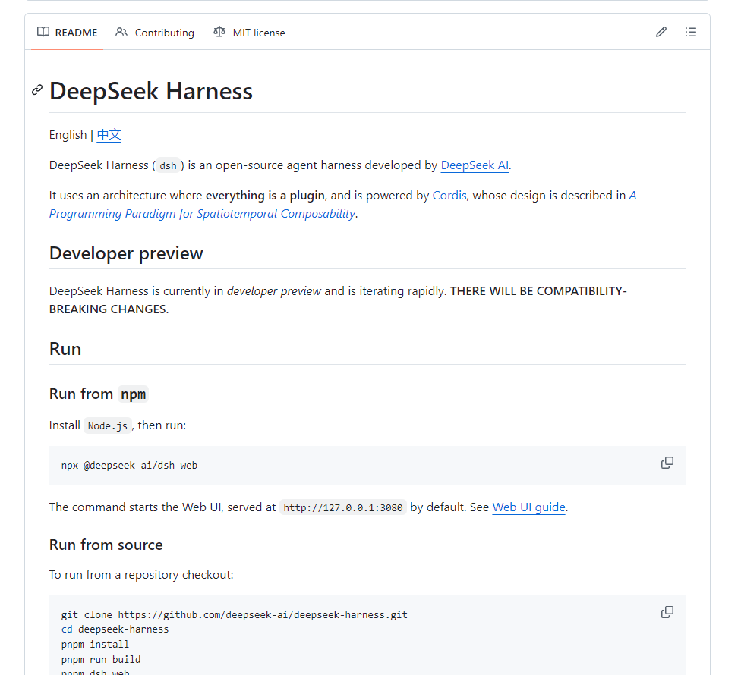Open the MIT license tab
741x675 pixels.
[x=249, y=33]
